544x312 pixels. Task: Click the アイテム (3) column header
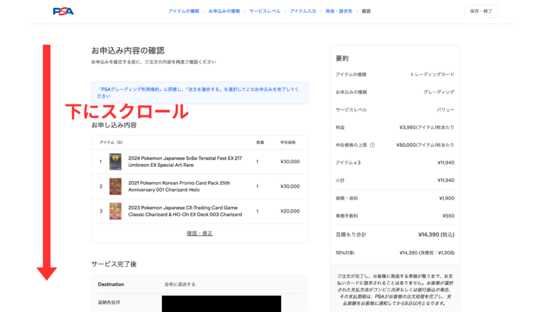click(x=110, y=142)
